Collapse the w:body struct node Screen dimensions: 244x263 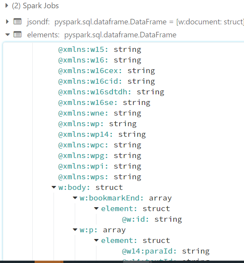(54, 188)
